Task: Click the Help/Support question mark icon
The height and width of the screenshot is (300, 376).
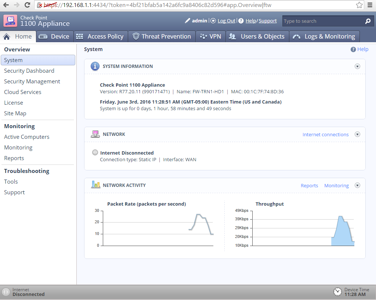Action: click(x=241, y=21)
